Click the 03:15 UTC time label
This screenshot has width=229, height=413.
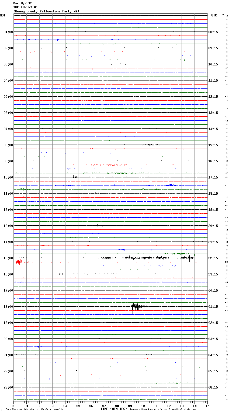(213, 339)
